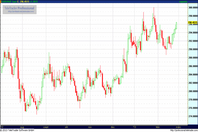Select the 'szept.' marker on the time axis
Screen dimensions: 198x132
46,127
